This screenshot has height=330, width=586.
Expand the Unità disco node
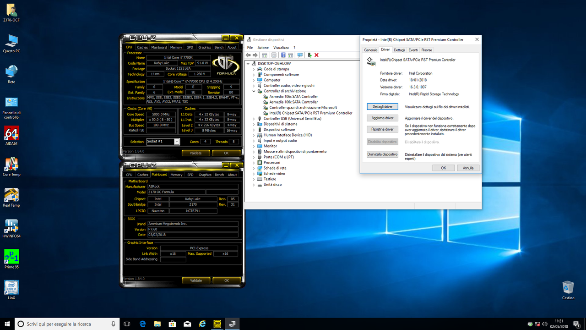(255, 185)
